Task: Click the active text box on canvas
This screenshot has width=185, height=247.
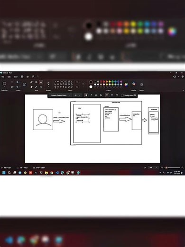Action: (x=83, y=118)
